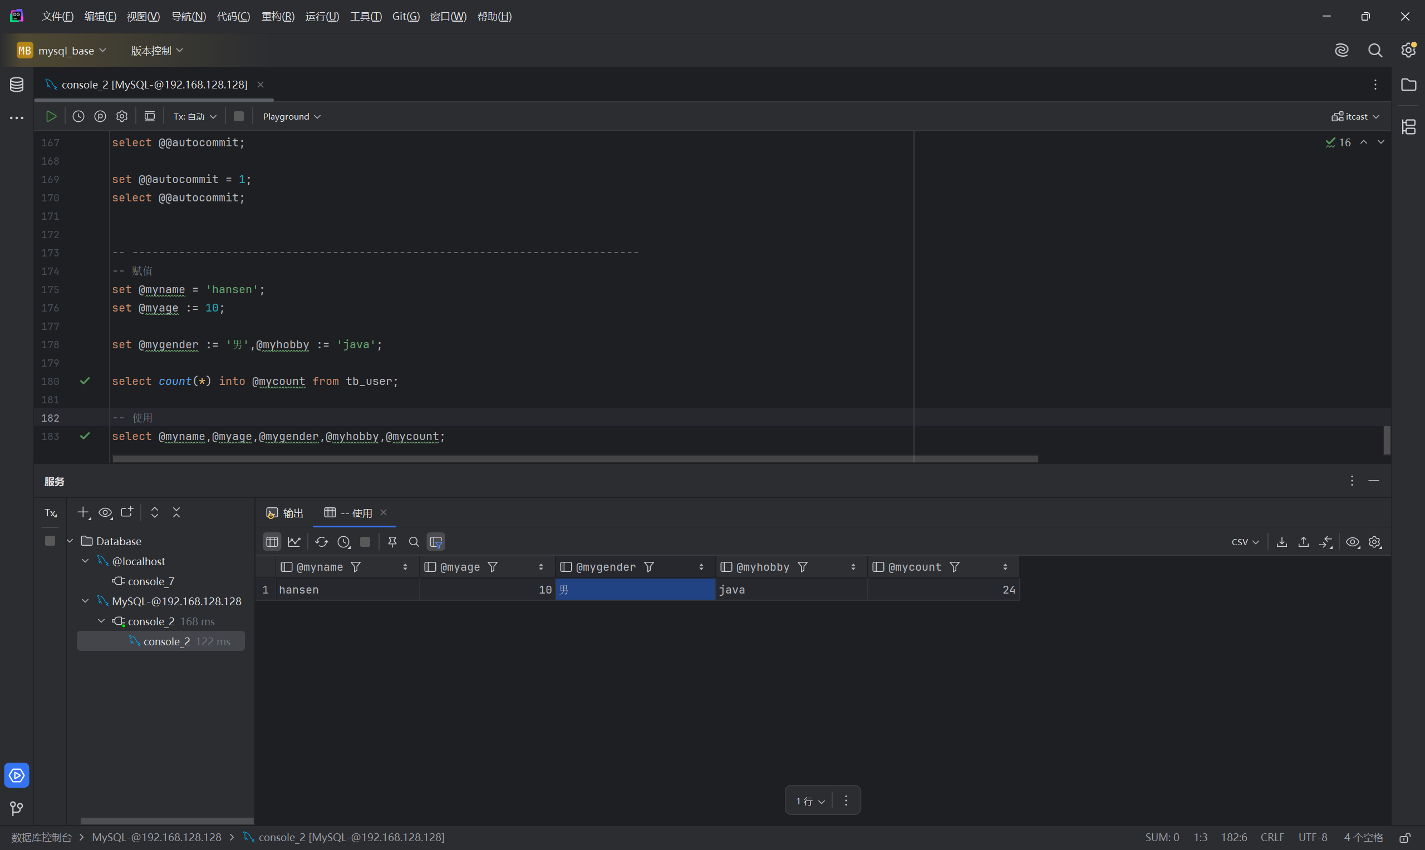The image size is (1425, 850).
Task: Click the Explain Plan icon in the editor toolbar
Action: click(x=100, y=116)
